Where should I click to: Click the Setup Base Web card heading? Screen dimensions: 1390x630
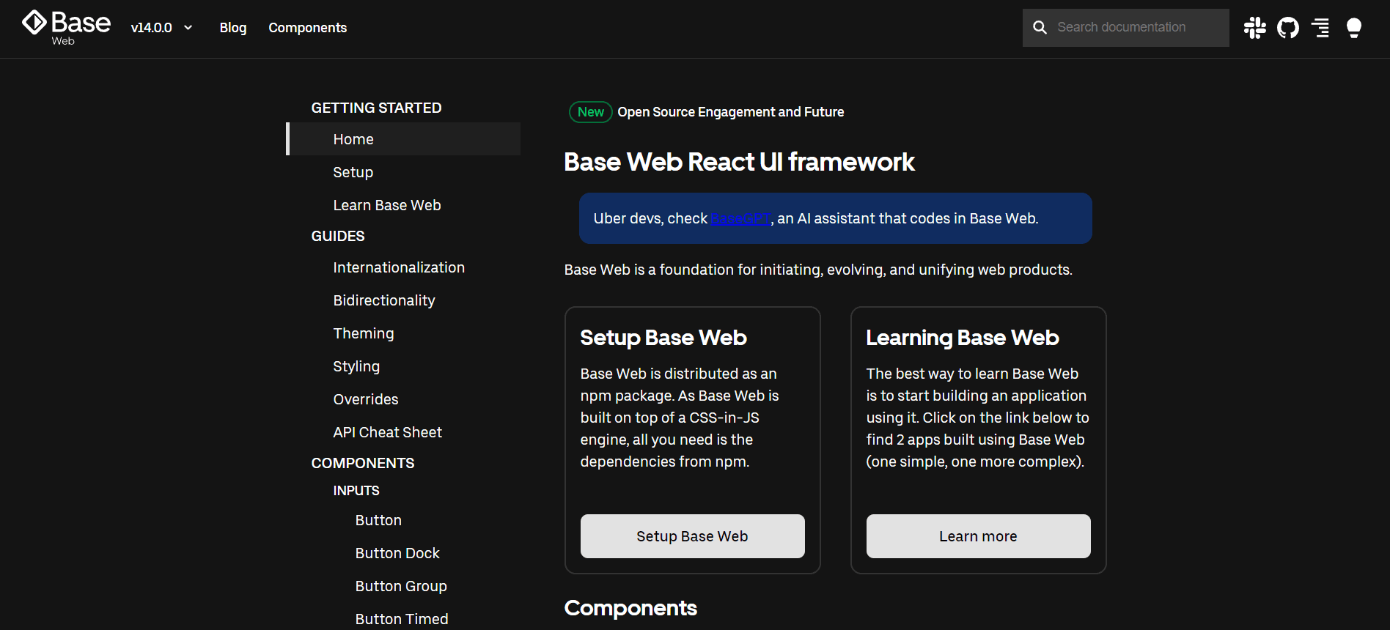(663, 338)
